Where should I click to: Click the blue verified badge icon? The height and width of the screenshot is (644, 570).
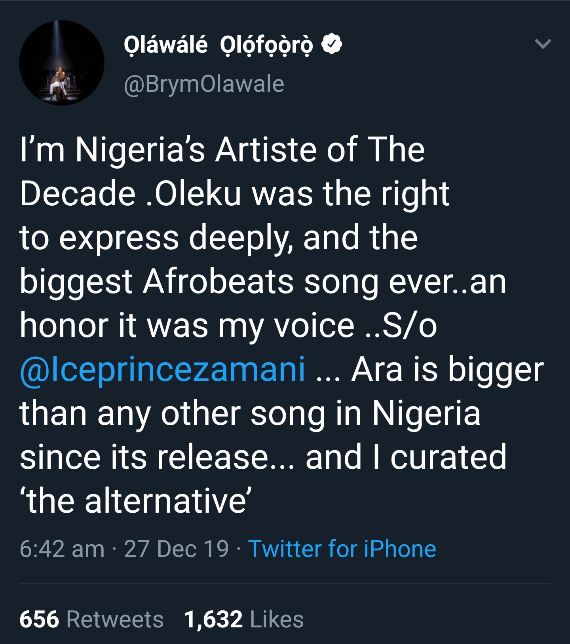click(332, 44)
